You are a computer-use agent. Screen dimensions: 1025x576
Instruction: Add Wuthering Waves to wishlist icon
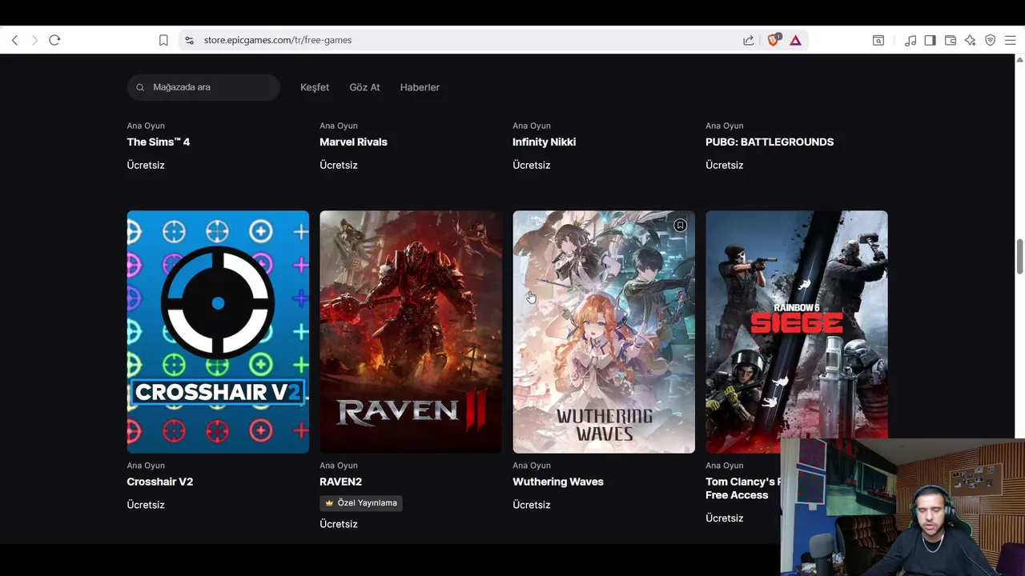(x=680, y=226)
